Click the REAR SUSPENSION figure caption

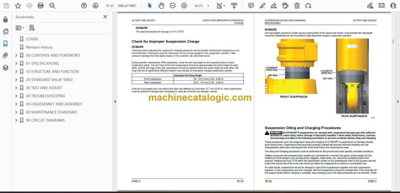coord(354,116)
